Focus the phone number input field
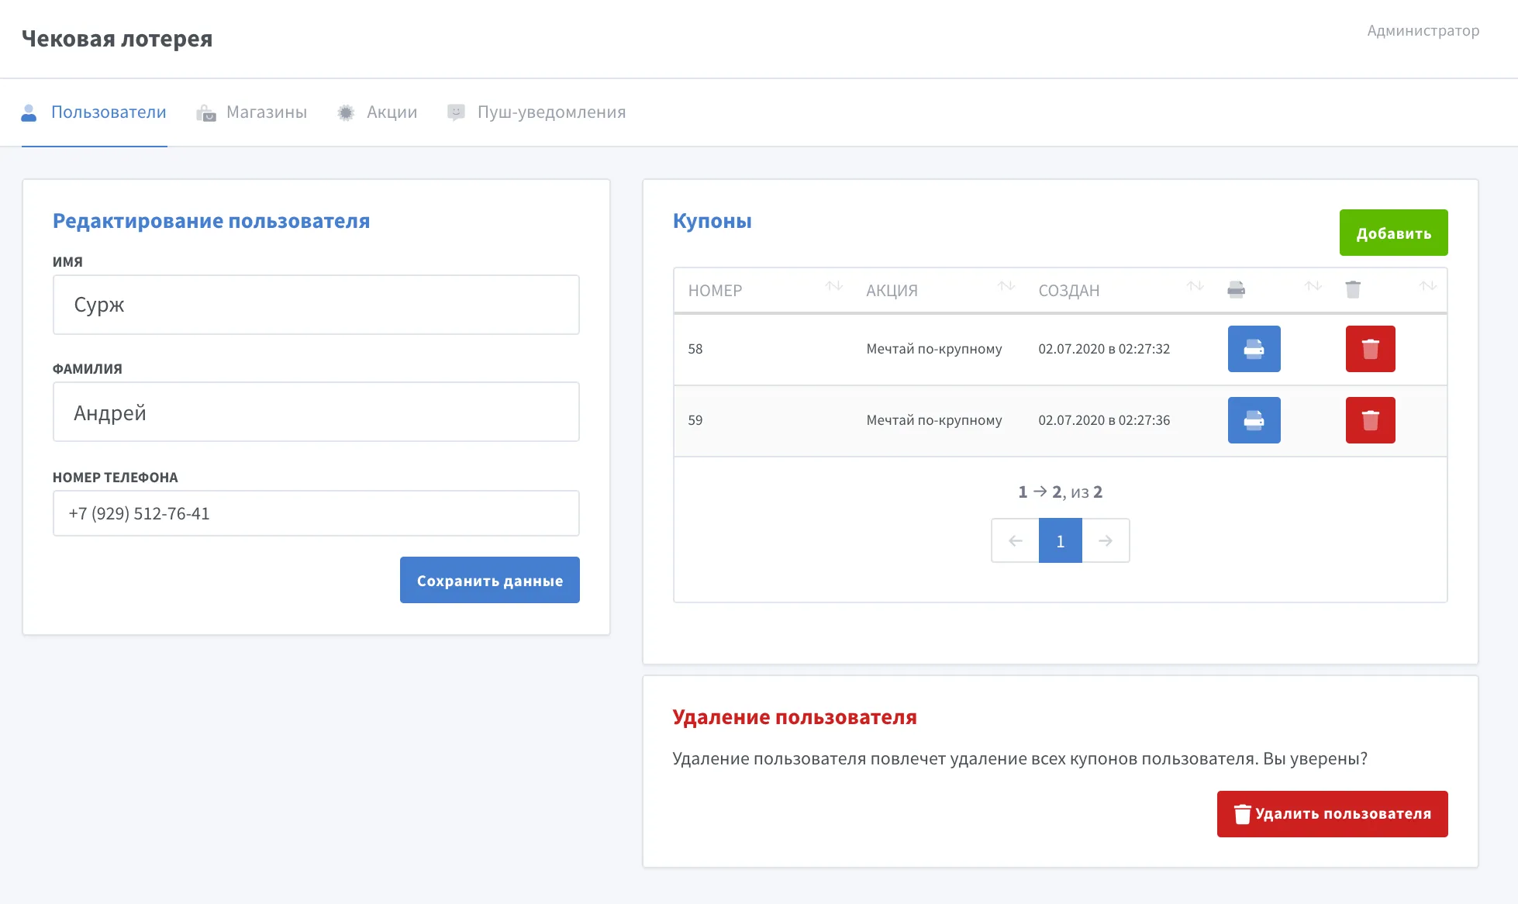This screenshot has height=904, width=1518. click(316, 513)
